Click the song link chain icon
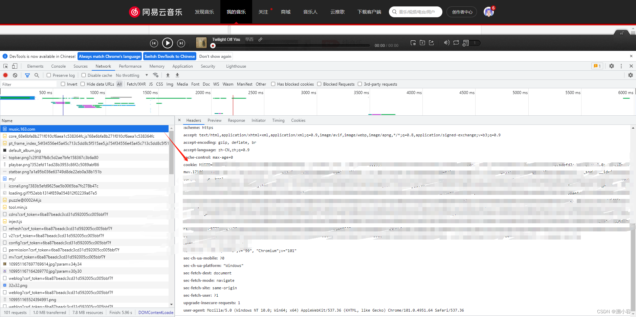 click(260, 40)
